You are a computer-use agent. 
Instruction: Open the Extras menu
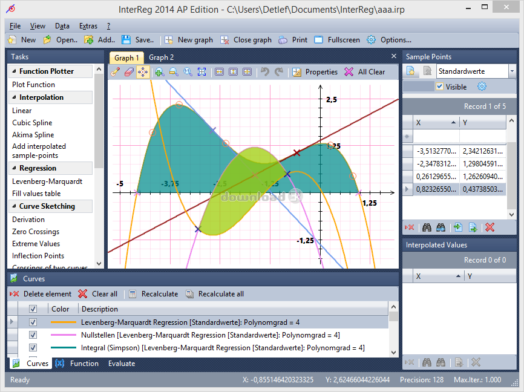pyautogui.click(x=88, y=26)
